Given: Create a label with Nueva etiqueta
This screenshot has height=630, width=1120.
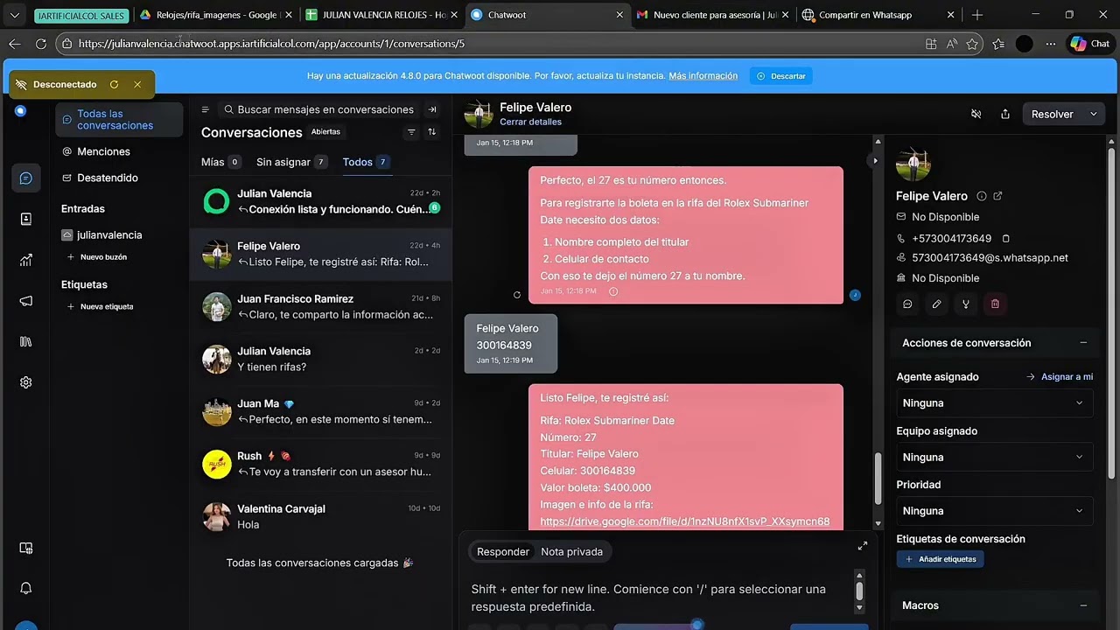Looking at the screenshot, I should (101, 307).
